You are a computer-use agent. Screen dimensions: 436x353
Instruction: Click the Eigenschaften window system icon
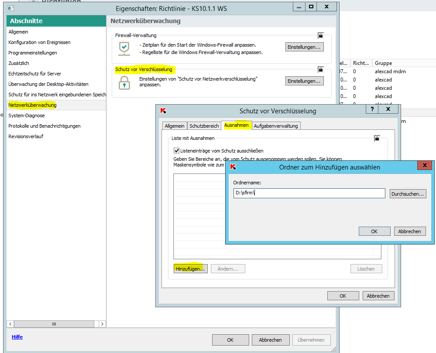coord(11,8)
